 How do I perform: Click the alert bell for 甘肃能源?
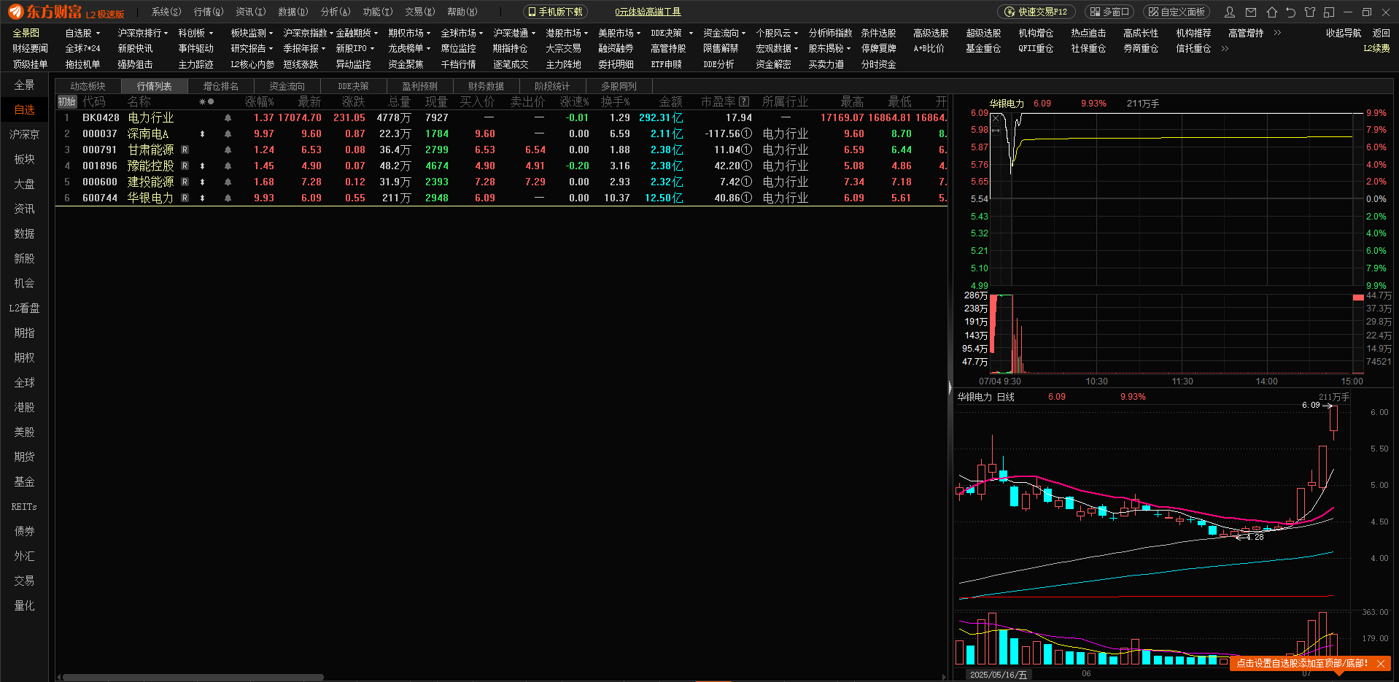(x=228, y=150)
